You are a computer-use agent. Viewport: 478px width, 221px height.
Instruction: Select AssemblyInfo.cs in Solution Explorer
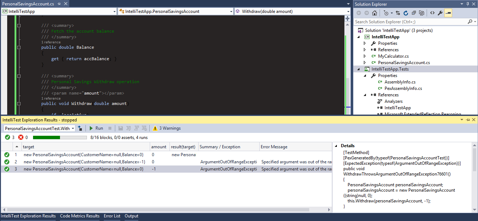coord(400,82)
